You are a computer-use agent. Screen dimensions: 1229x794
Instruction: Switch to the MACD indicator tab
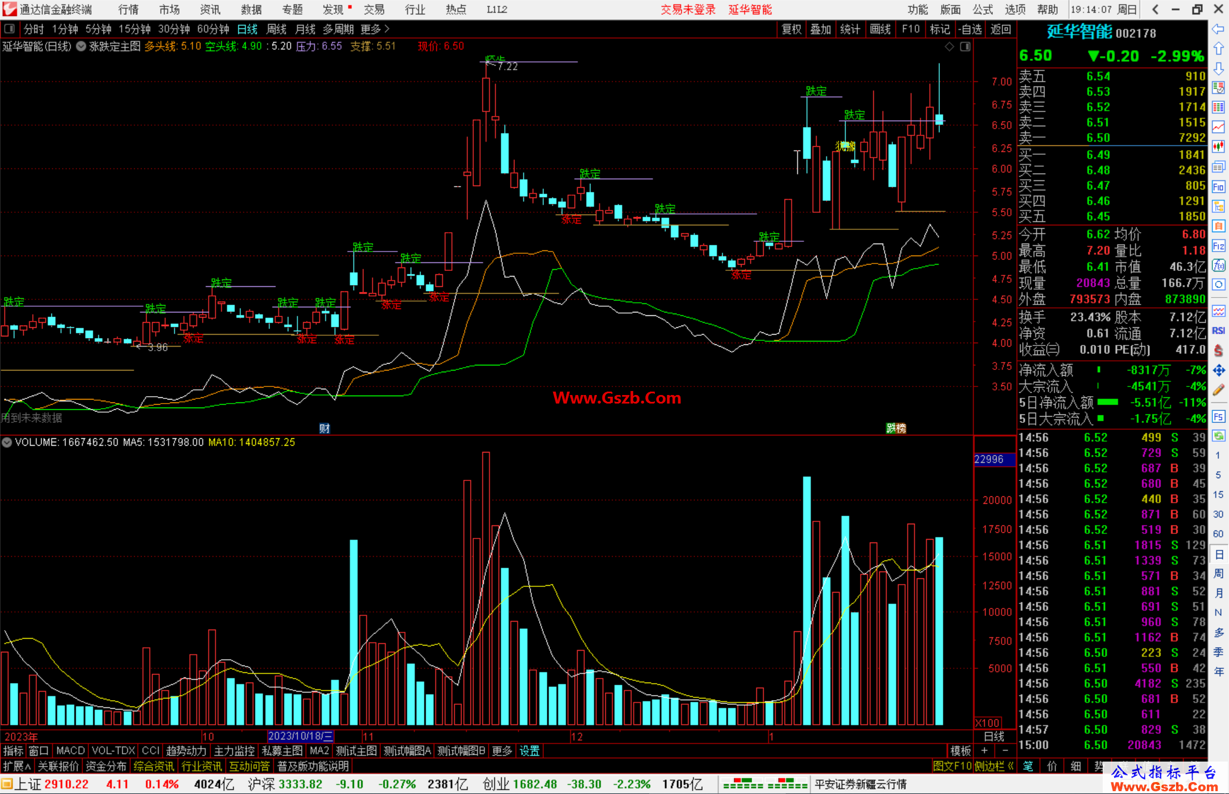click(x=71, y=751)
